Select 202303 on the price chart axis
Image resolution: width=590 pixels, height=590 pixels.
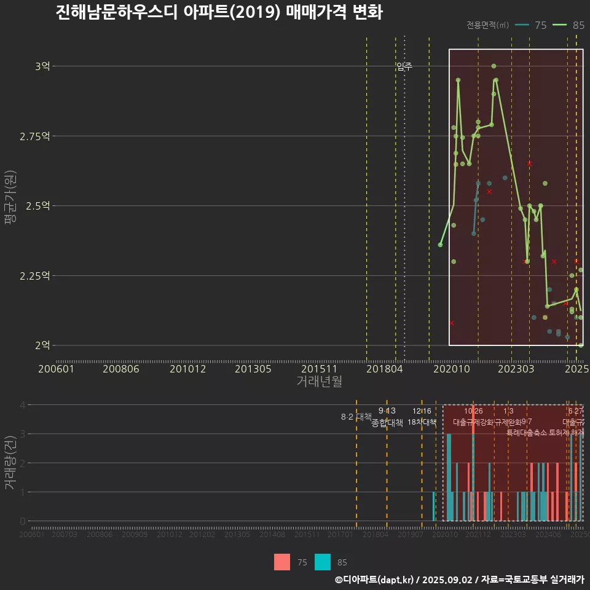[x=516, y=369]
